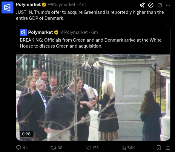
Task: Open the quoted tweet BREAKING text
Action: [x=90, y=43]
